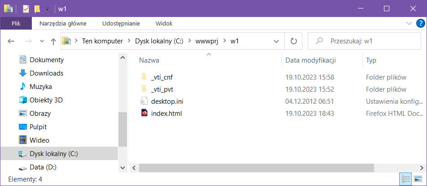This screenshot has height=186, width=427.
Task: Expand the ribbon with the chevron arrow
Action: (x=409, y=23)
